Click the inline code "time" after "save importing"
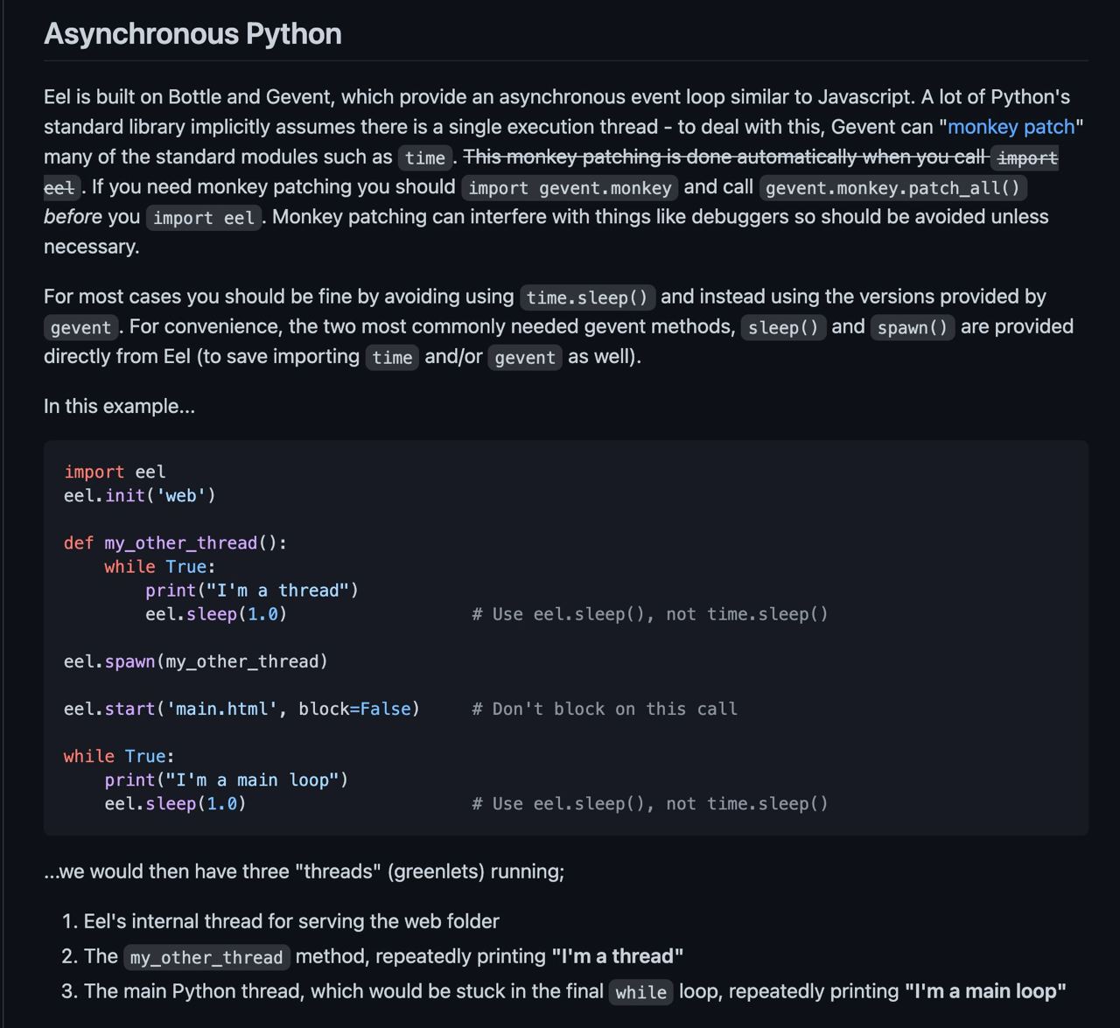The width and height of the screenshot is (1120, 1028). coord(392,357)
